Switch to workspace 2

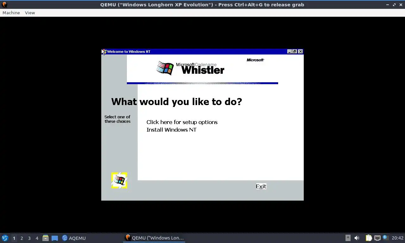22,238
